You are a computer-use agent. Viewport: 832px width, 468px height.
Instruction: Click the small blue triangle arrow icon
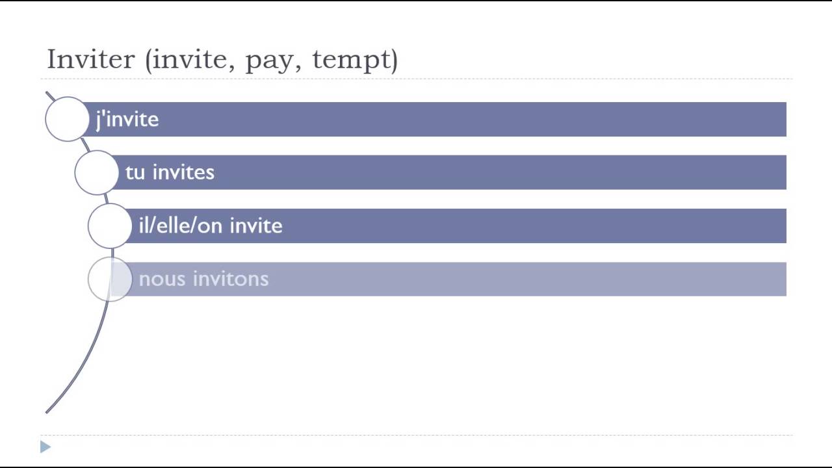45,447
